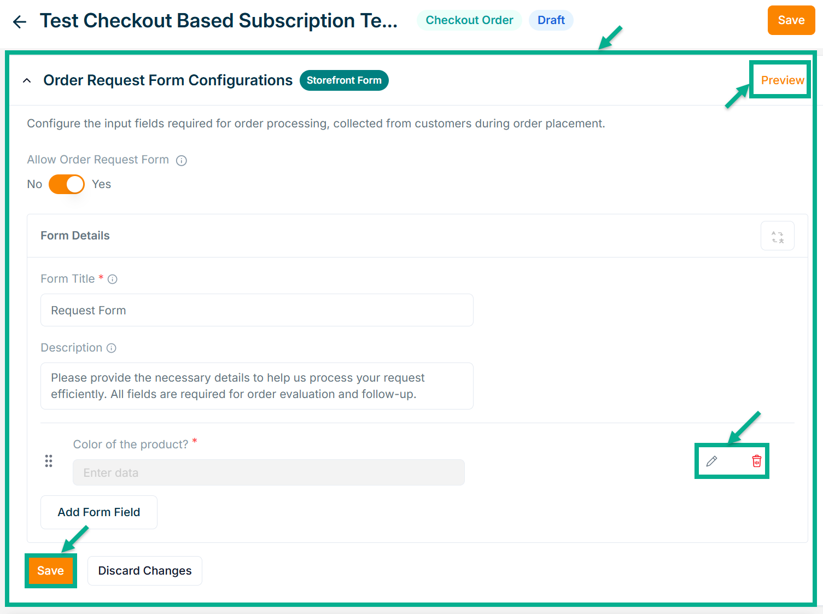Click the info icon next to Description

[x=112, y=348]
